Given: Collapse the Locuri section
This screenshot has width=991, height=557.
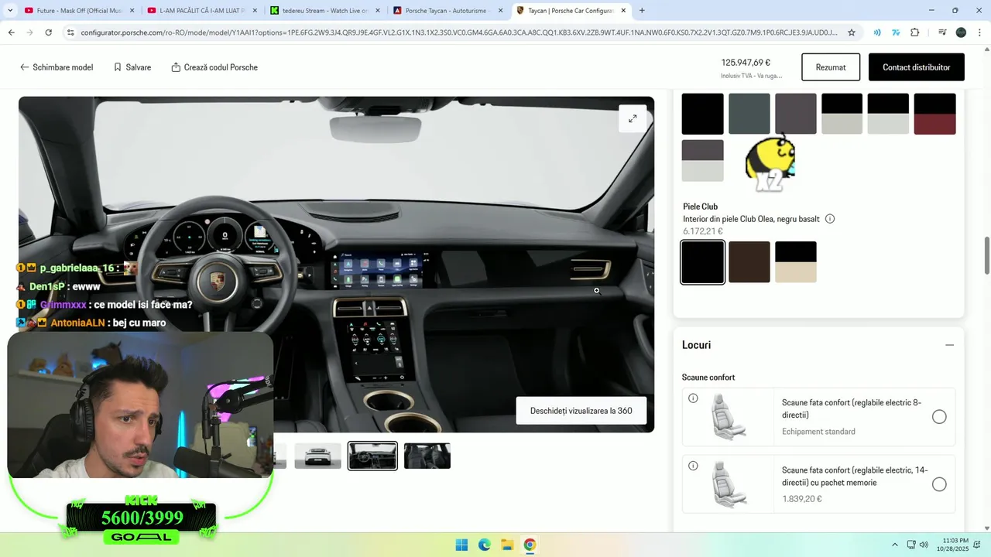Looking at the screenshot, I should coord(950,345).
